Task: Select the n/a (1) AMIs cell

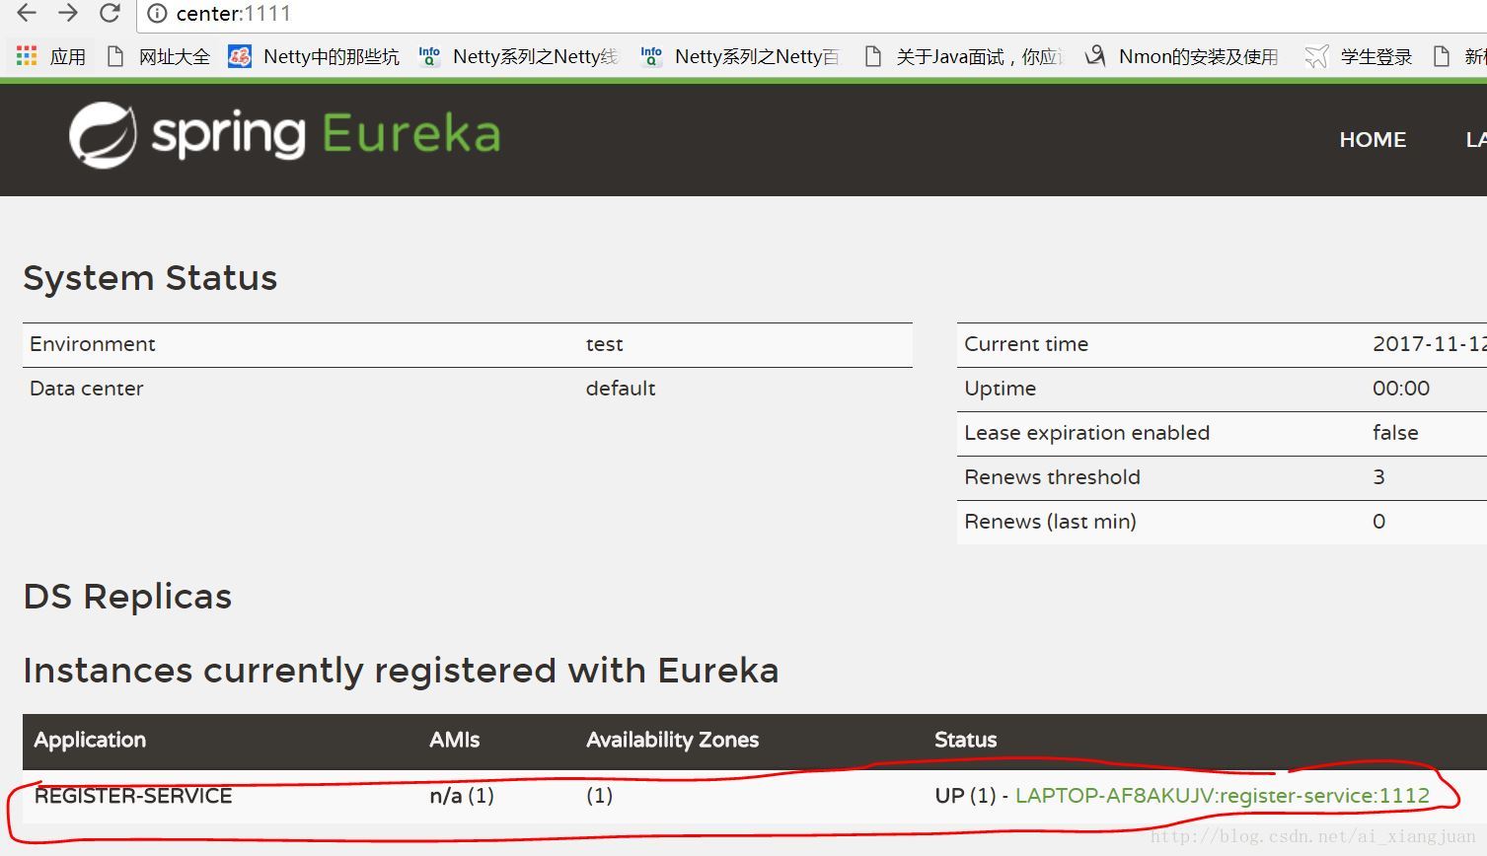Action: click(x=462, y=796)
